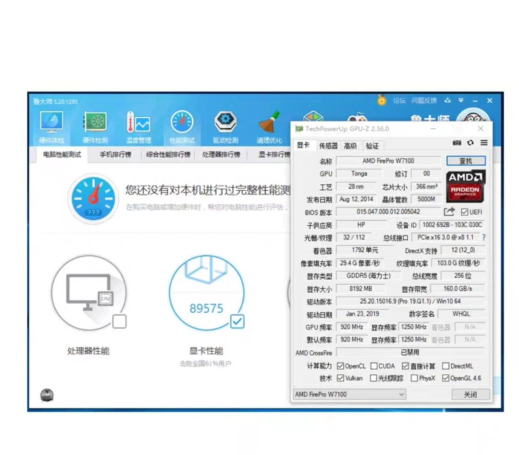Click the BIOS version field 015.047.000.012.005042
The image size is (519, 455).
389,212
